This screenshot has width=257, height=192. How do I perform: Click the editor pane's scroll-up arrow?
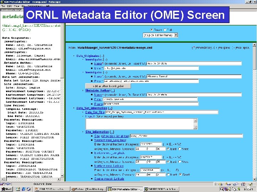coord(254,44)
